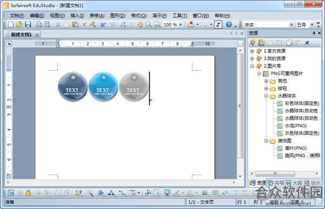Undo the last action icon
325x209 pixels.
(103, 25)
